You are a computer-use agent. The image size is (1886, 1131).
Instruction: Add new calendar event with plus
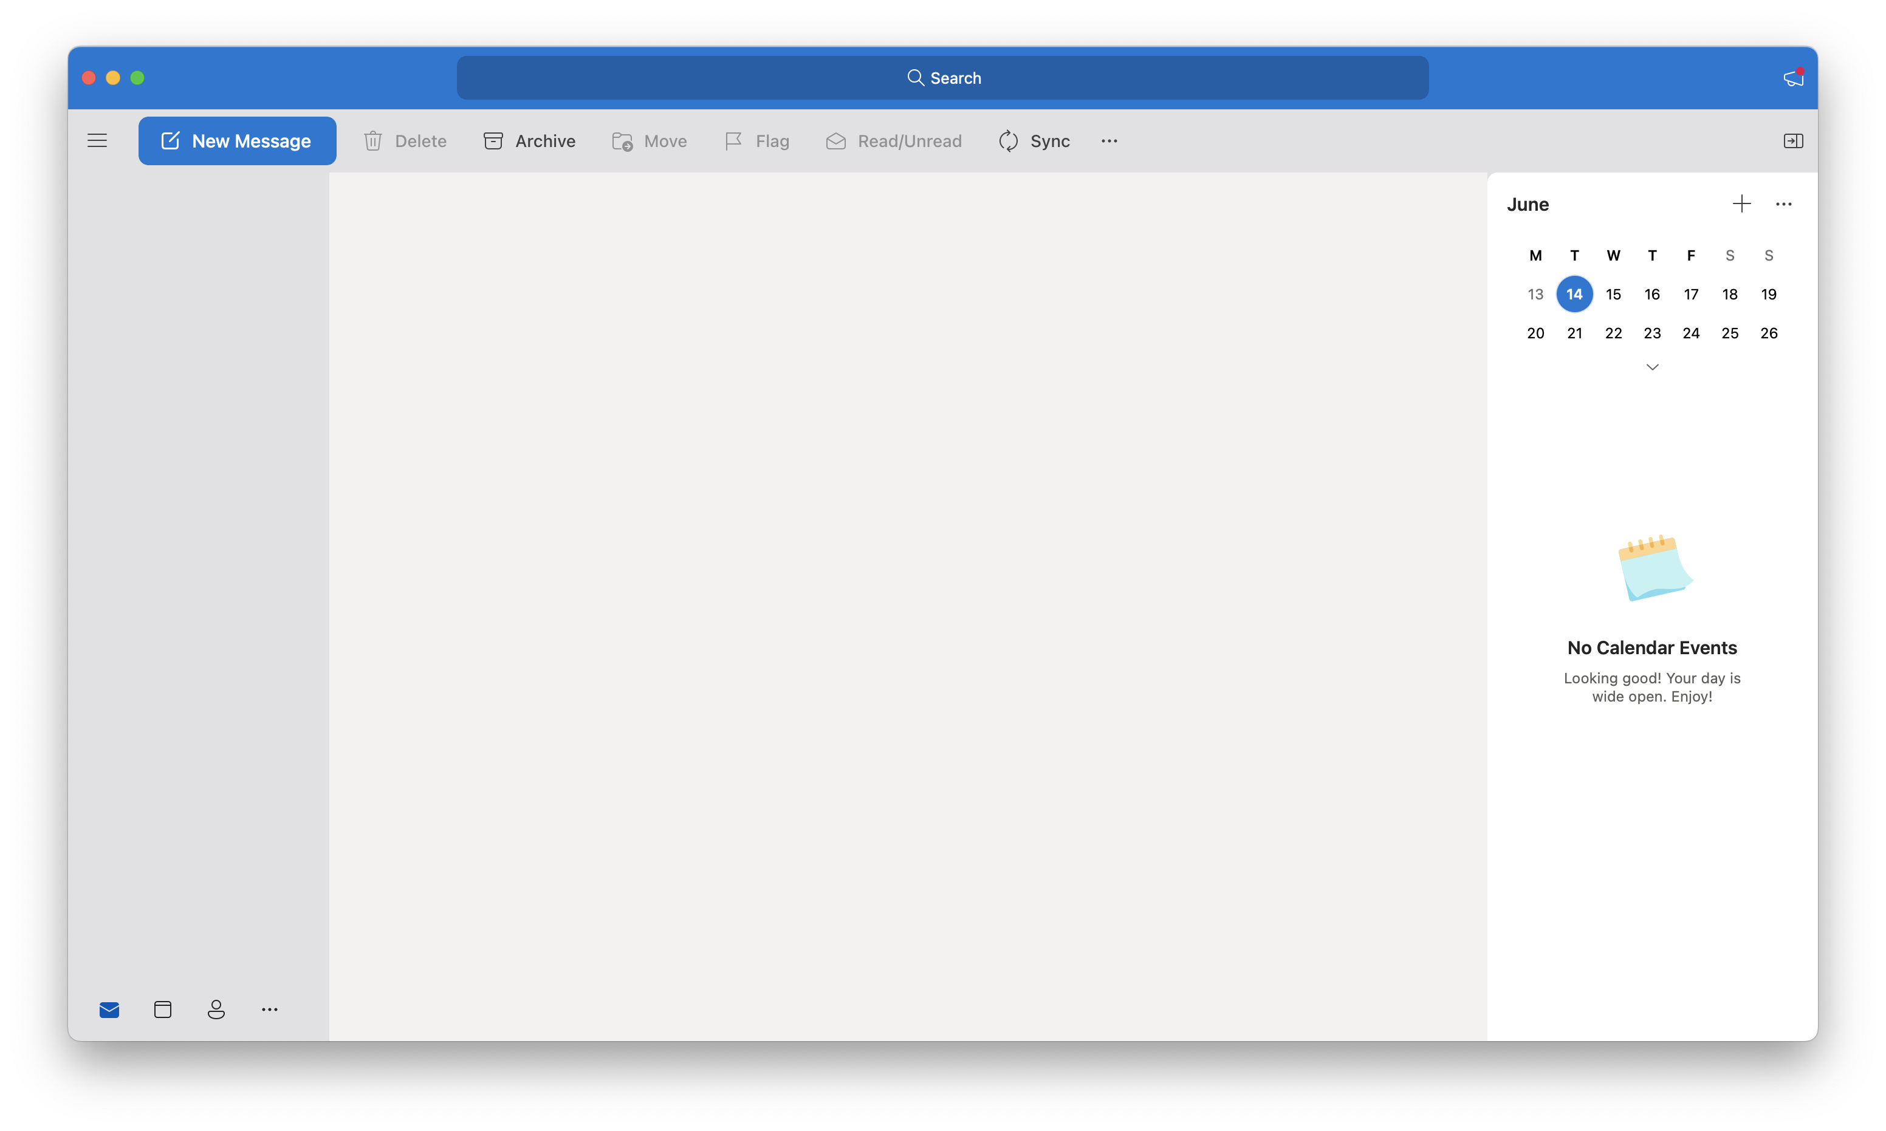point(1741,203)
